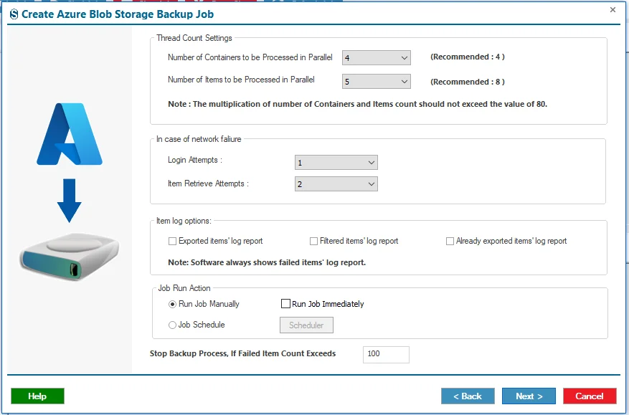
Task: Click the note about value of 80
Action: (357, 104)
